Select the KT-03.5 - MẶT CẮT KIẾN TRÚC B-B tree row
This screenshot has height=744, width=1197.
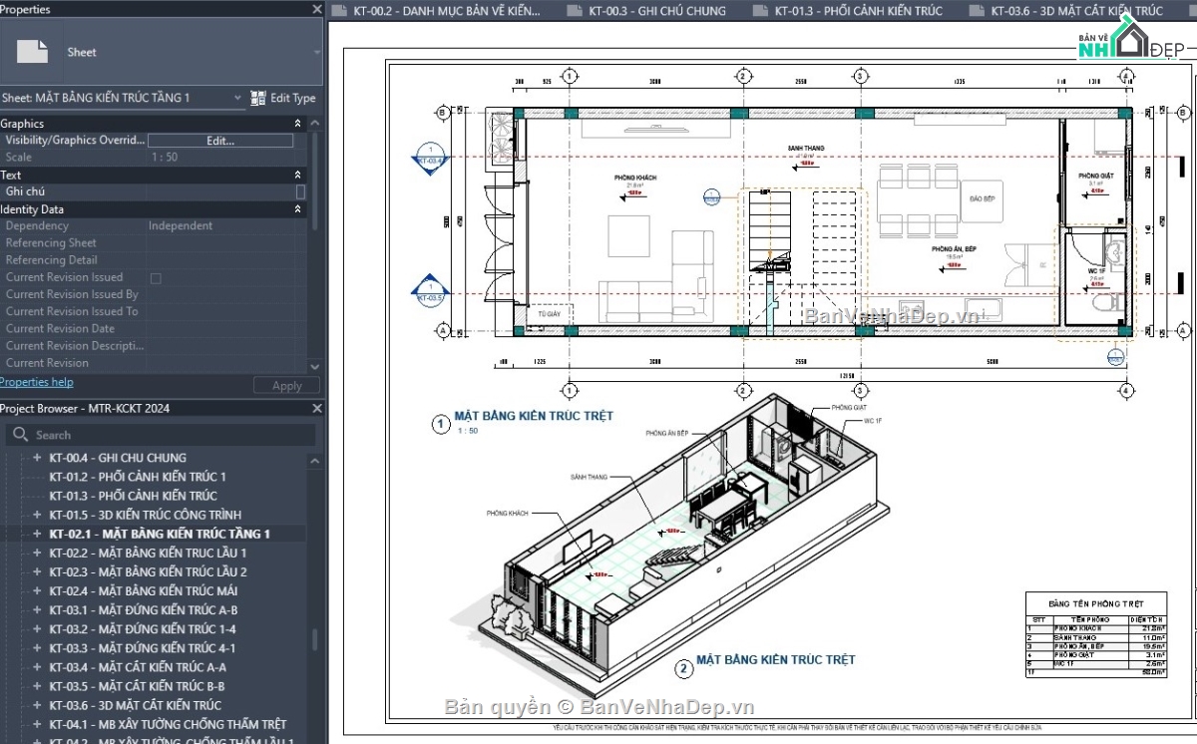click(137, 686)
